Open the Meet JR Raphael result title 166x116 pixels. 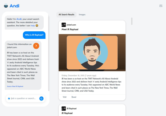coord(70,29)
